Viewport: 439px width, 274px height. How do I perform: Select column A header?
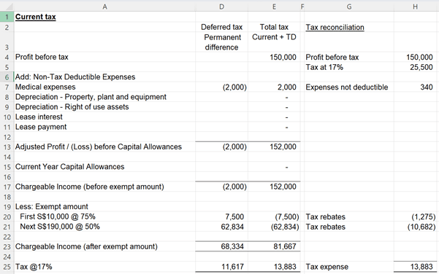[104, 7]
